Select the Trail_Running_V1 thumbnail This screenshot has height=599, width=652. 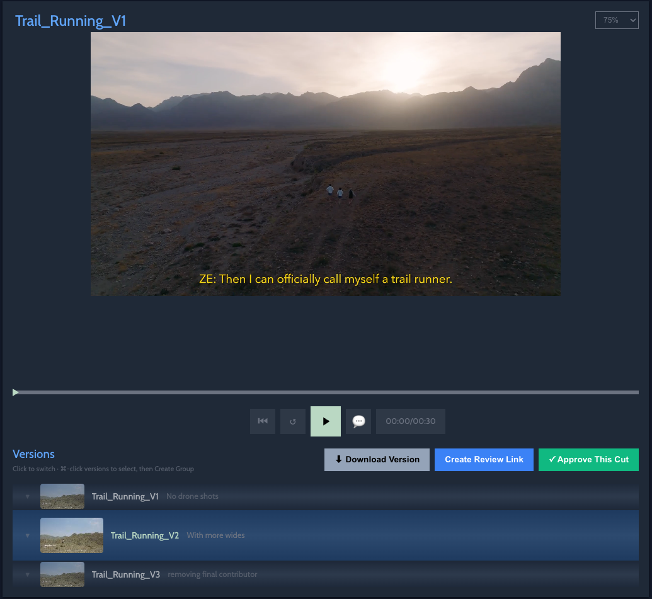(62, 496)
